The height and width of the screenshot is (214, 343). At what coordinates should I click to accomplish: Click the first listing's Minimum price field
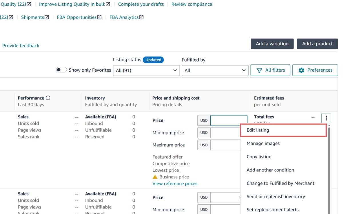coord(226,133)
